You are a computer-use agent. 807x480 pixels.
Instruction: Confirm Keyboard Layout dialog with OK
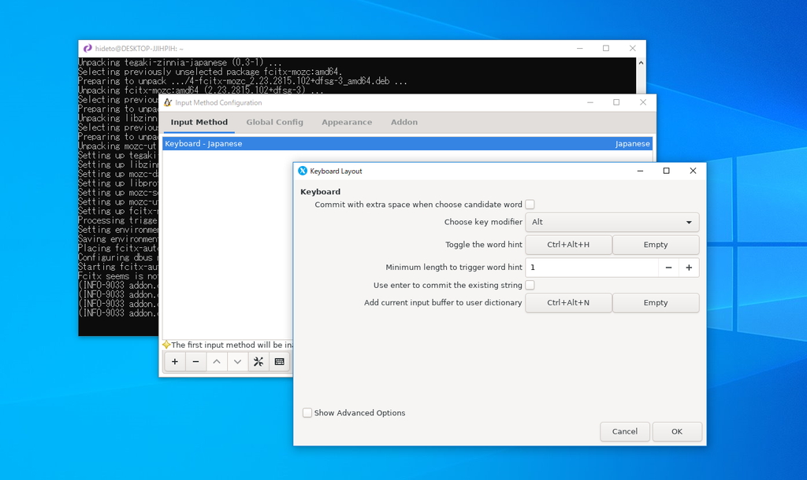[677, 432]
